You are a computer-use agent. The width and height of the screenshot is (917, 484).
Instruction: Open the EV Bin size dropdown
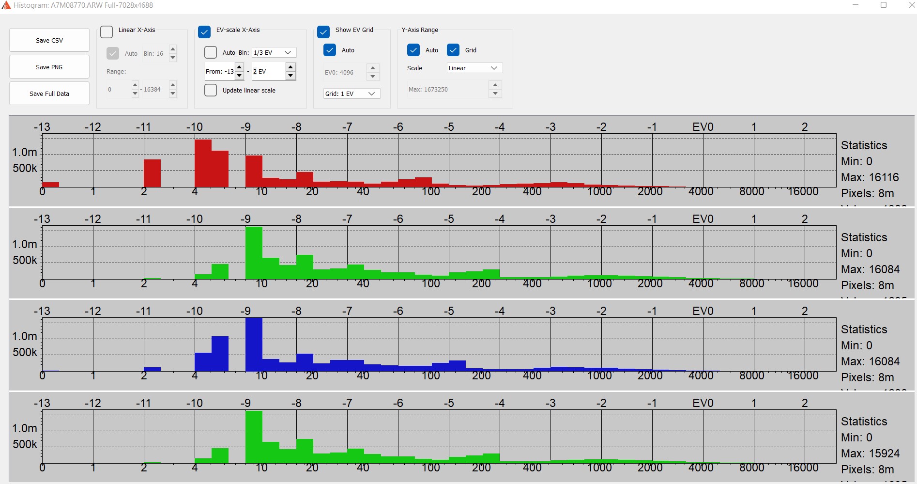274,52
